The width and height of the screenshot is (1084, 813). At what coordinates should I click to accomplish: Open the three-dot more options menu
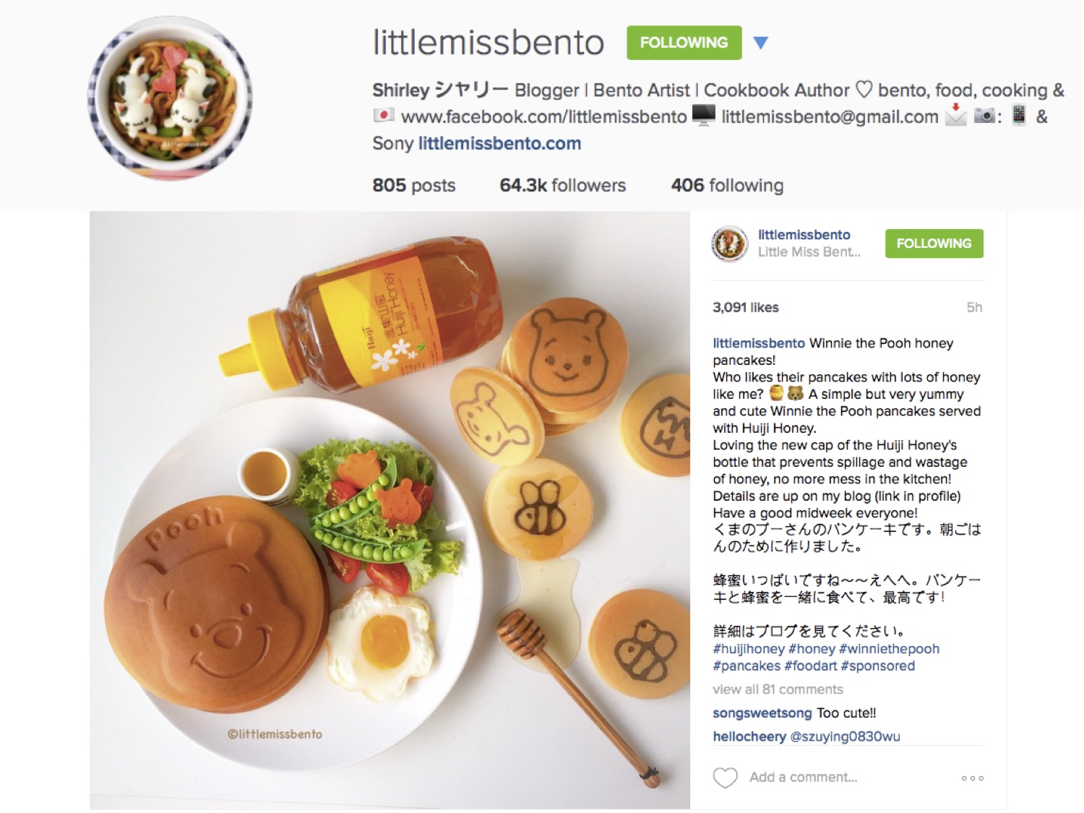point(972,778)
